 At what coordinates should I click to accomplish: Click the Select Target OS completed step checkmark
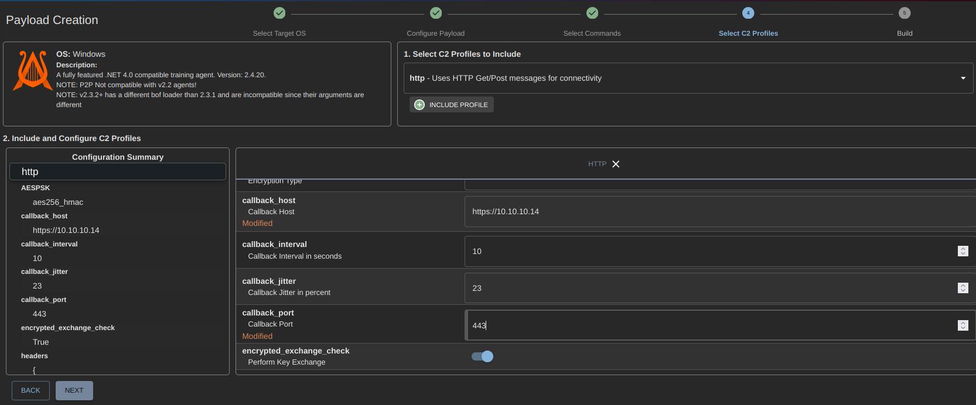(x=279, y=13)
